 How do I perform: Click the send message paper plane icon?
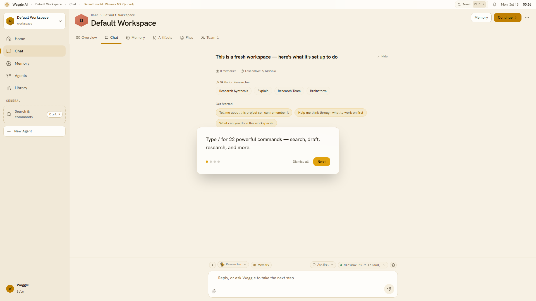(x=389, y=289)
